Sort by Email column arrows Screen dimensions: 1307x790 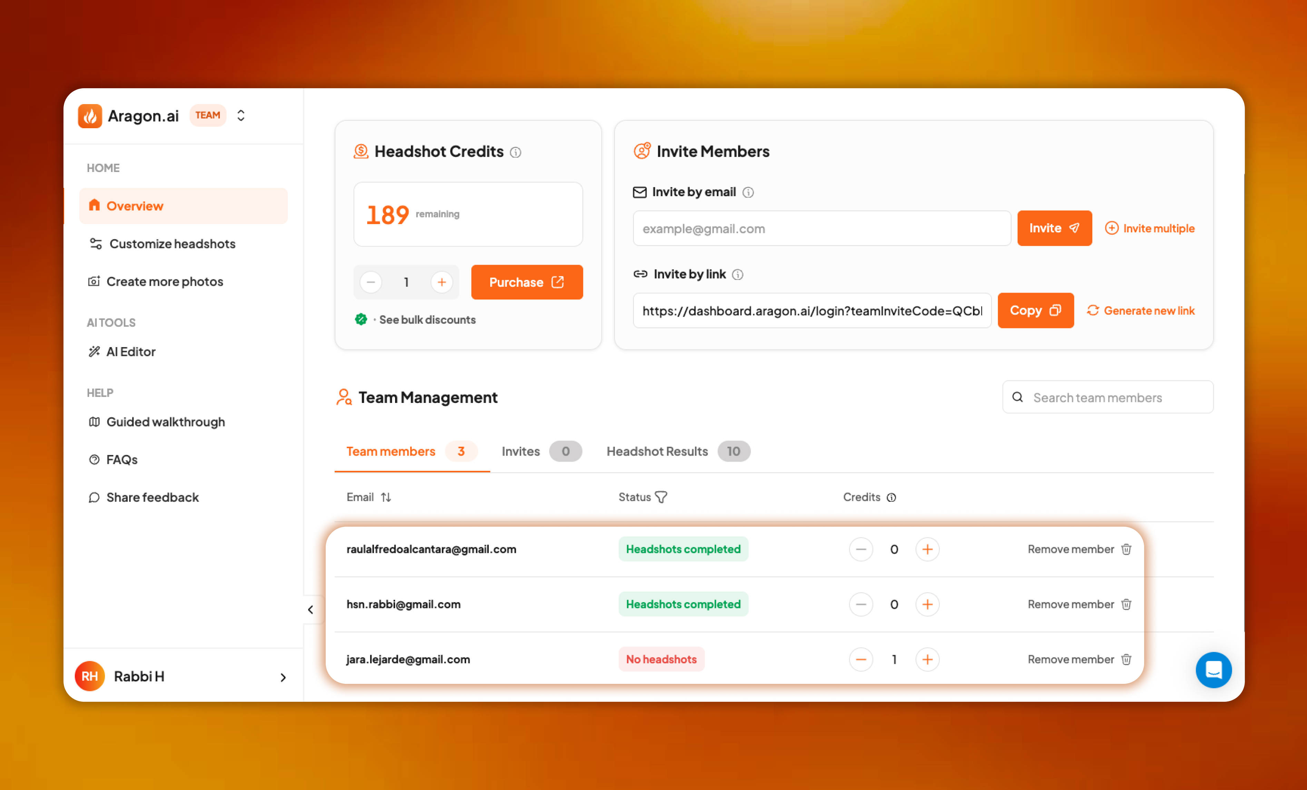(386, 497)
